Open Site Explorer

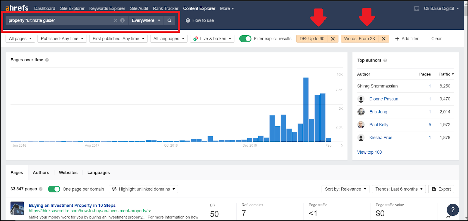point(72,8)
